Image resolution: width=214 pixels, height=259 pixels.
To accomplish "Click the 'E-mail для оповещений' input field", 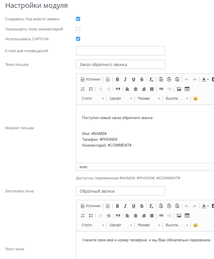I will [120, 51].
